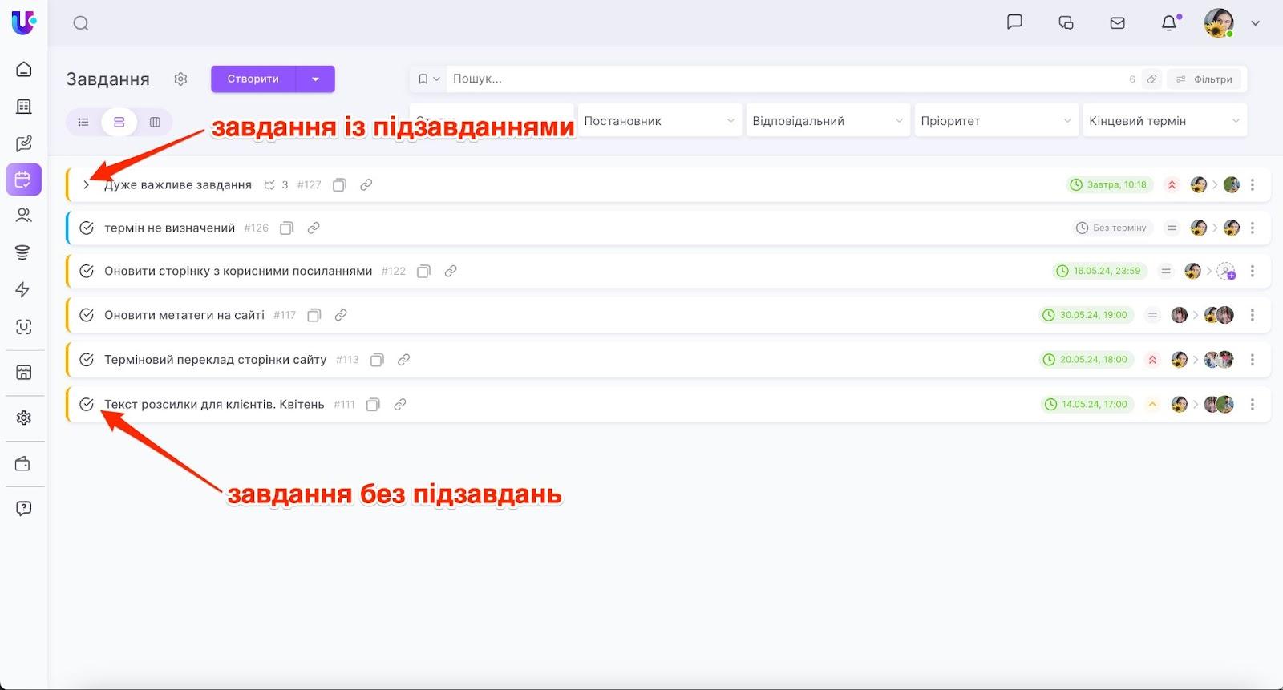This screenshot has width=1283, height=690.
Task: Open task термін не визначений
Action: point(169,228)
